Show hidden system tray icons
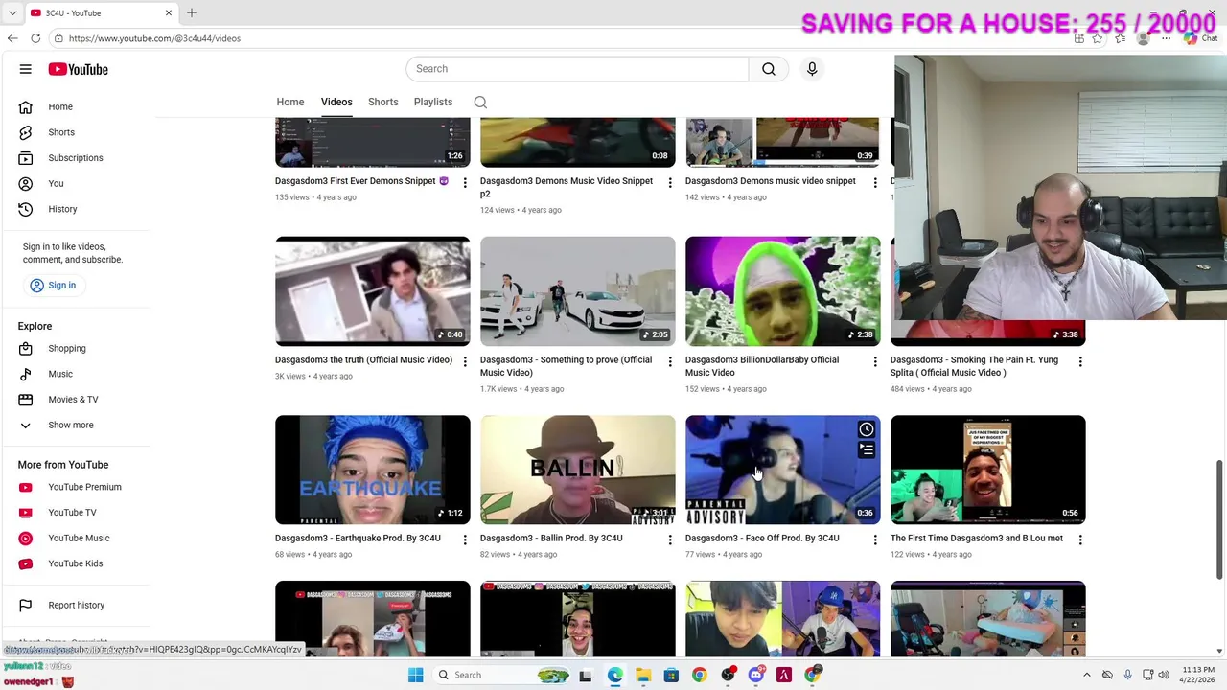 coord(1086,675)
